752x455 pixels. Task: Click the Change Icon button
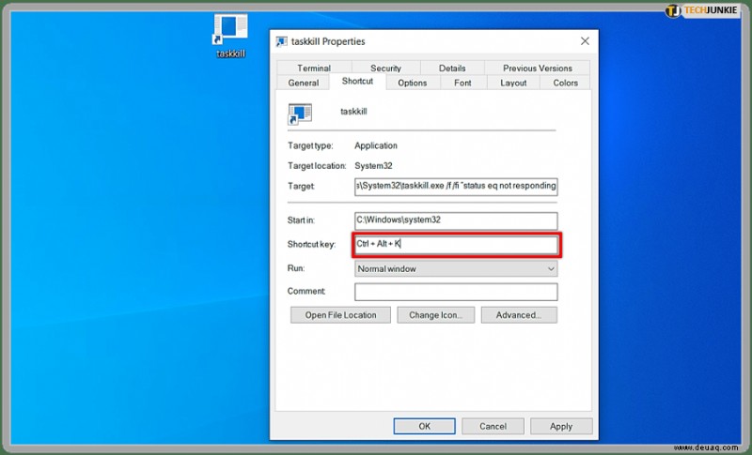[435, 315]
